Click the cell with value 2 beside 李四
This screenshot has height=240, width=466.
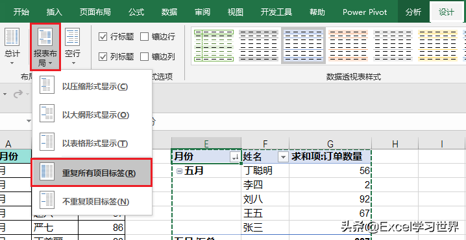[x=330, y=185]
